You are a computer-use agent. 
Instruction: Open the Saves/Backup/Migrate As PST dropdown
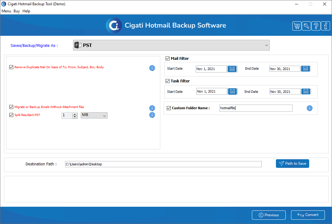(171, 45)
